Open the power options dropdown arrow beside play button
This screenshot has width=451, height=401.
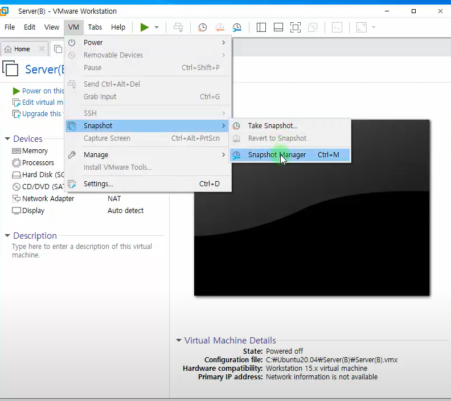click(157, 27)
